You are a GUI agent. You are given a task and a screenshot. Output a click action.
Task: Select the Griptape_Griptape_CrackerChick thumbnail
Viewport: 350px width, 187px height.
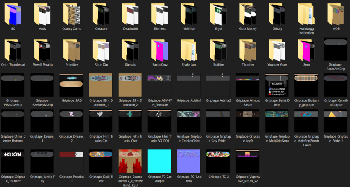click(189, 121)
